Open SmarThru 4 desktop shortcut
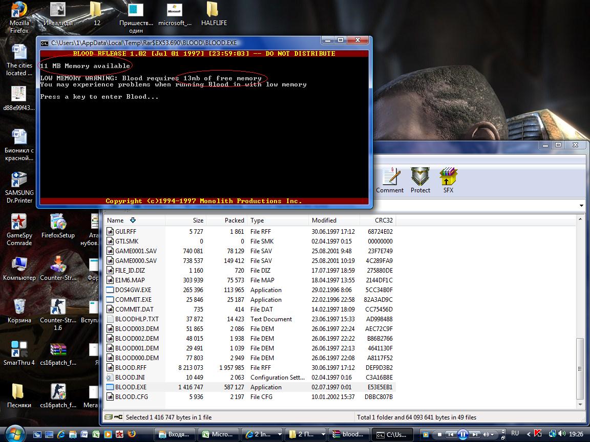This screenshot has height=442, width=590. pyautogui.click(x=19, y=353)
